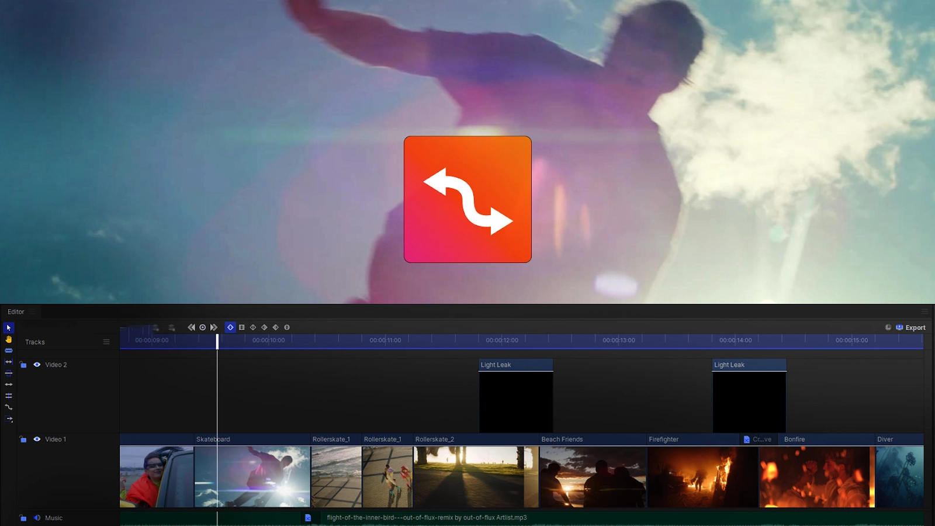Open panel menu at right edge
This screenshot has width=935, height=526.
(924, 312)
